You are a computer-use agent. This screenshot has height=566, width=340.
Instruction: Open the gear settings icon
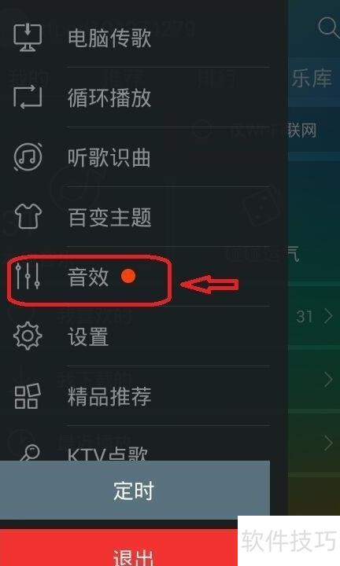[x=28, y=336]
